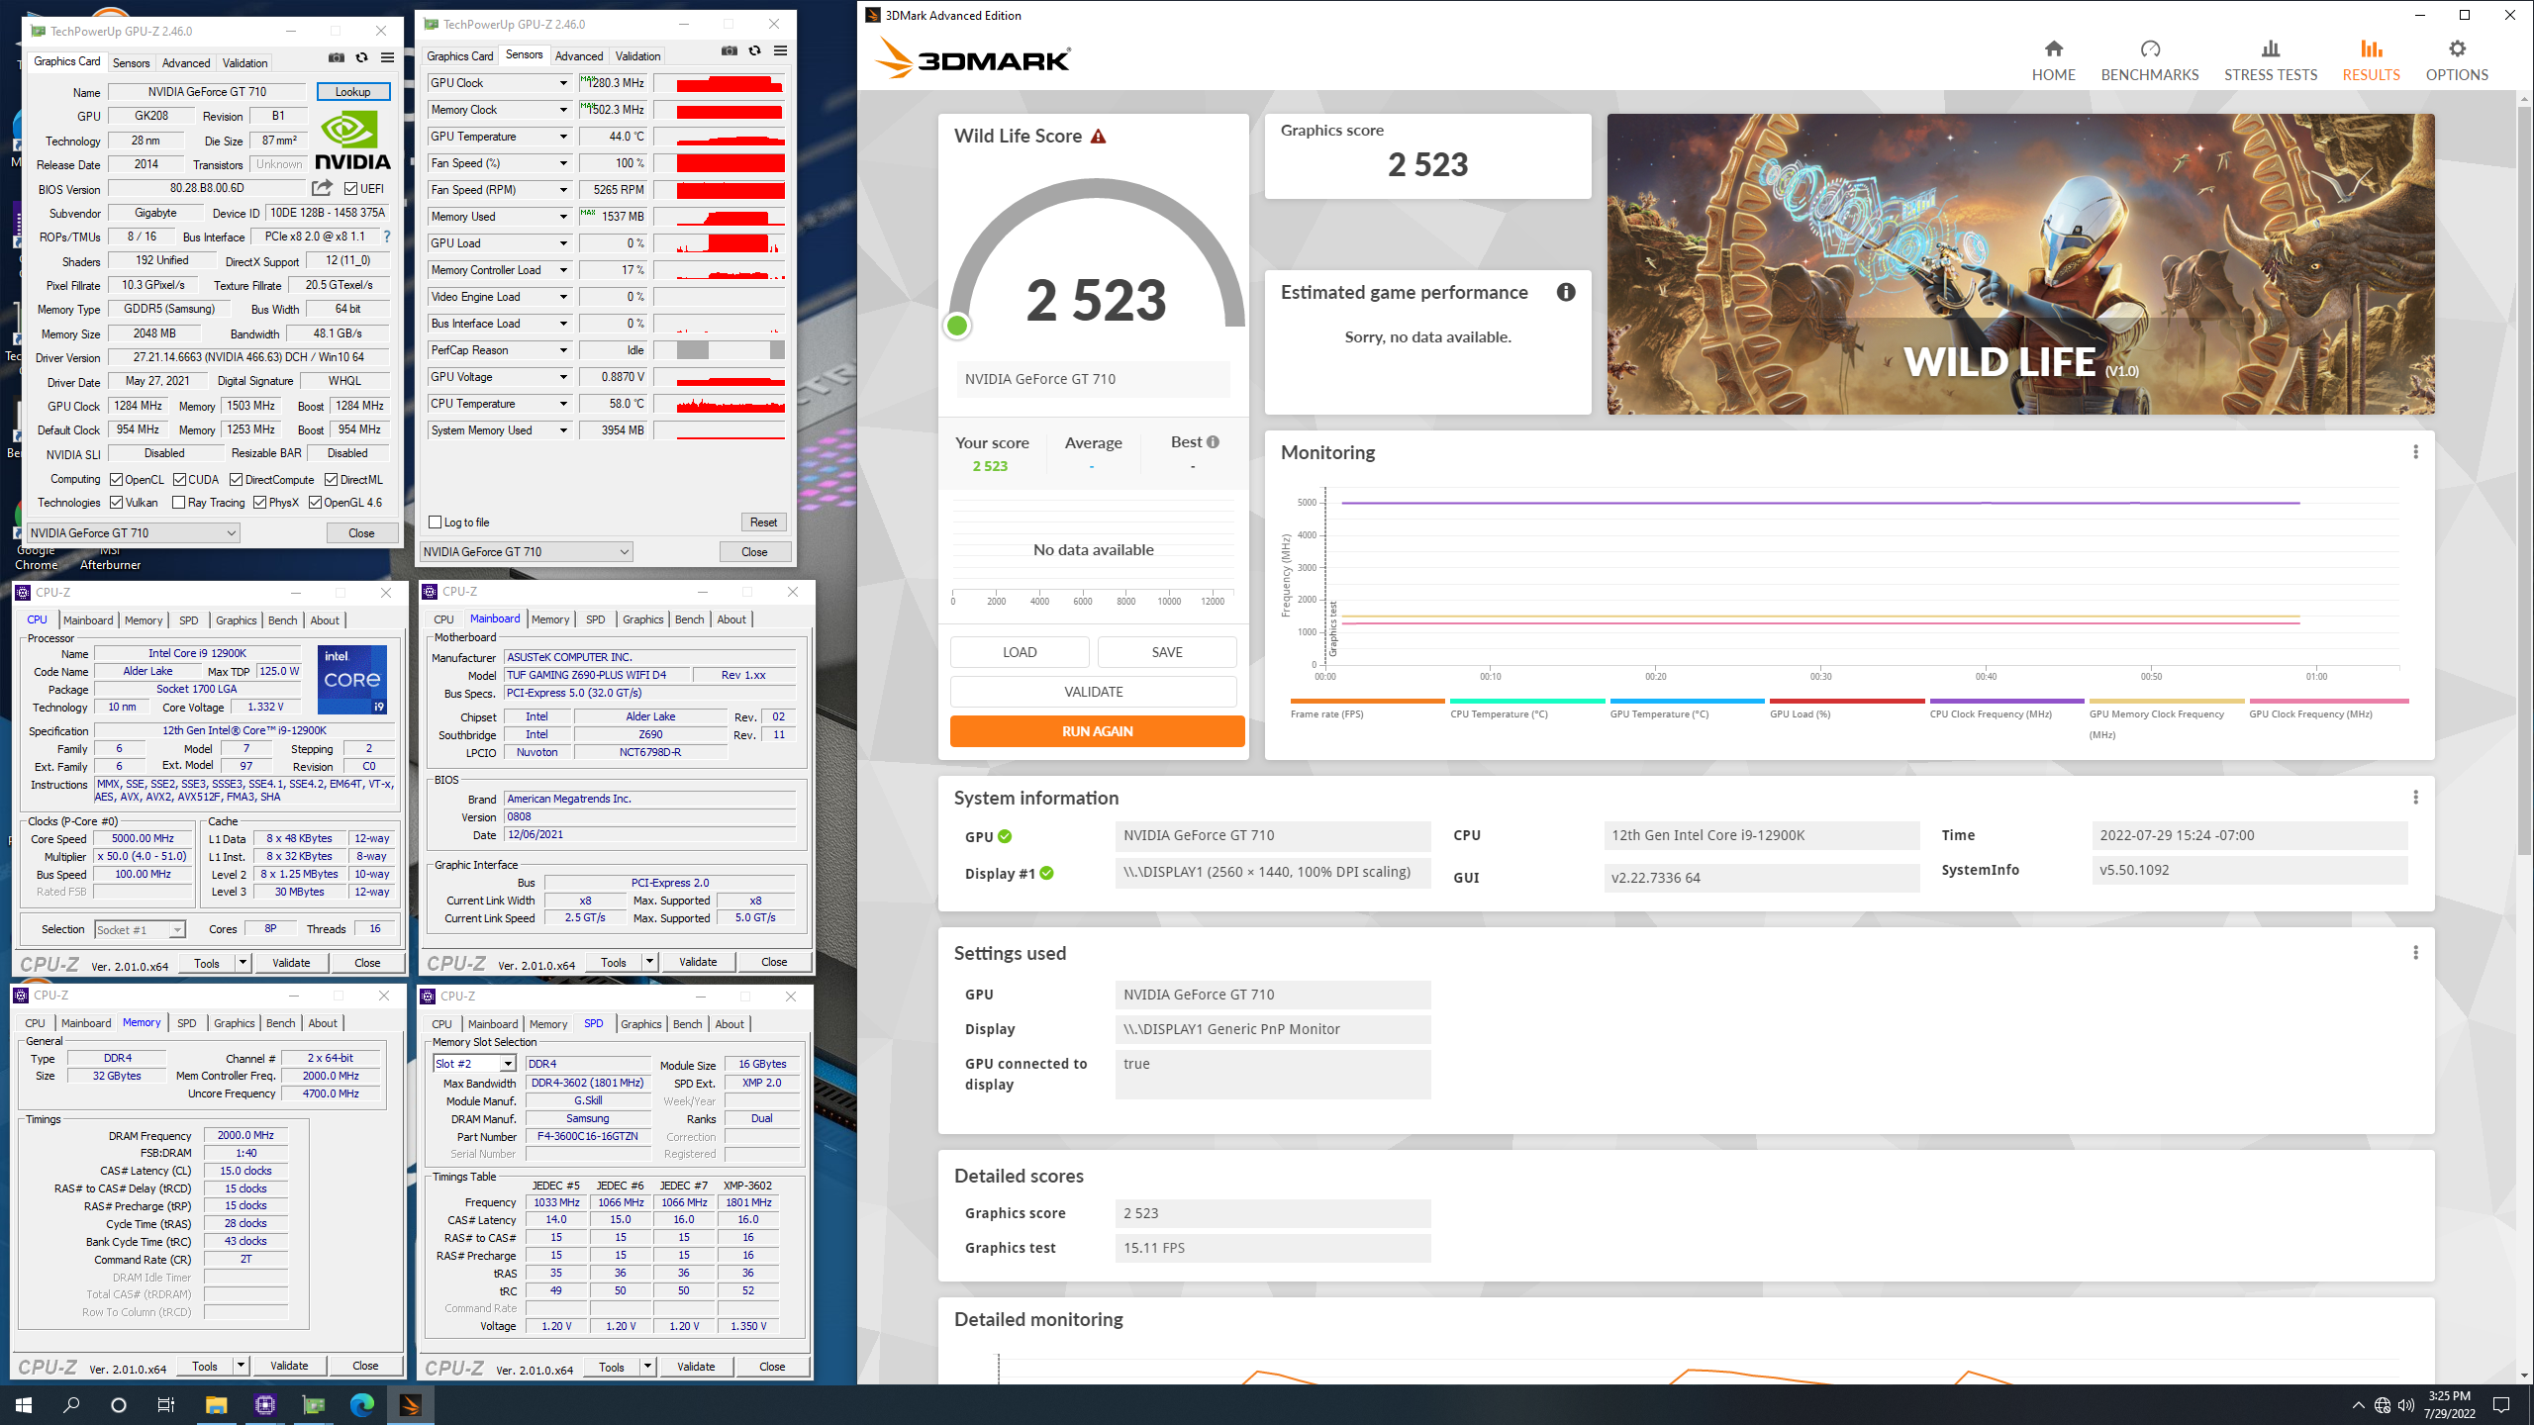Open hamburger menu in GPU-Z Graphics Card window
The height and width of the screenshot is (1425, 2534).
coord(387,58)
